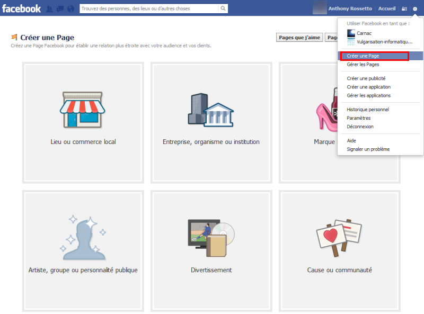Click the sparkling silhouette artist icon
The image size is (424, 314).
pos(83,238)
